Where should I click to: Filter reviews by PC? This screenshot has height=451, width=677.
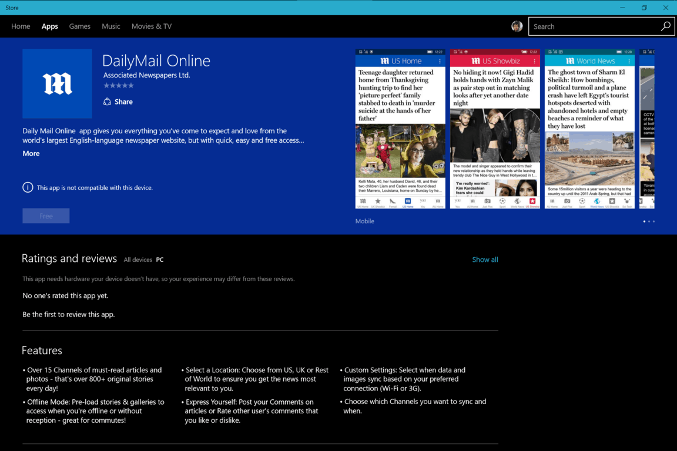click(160, 260)
